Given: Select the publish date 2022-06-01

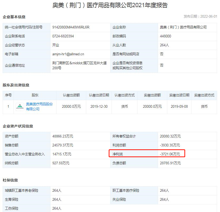Looking at the screenshot, I should 209,16.
